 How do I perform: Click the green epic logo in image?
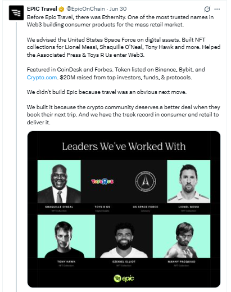click(x=124, y=278)
